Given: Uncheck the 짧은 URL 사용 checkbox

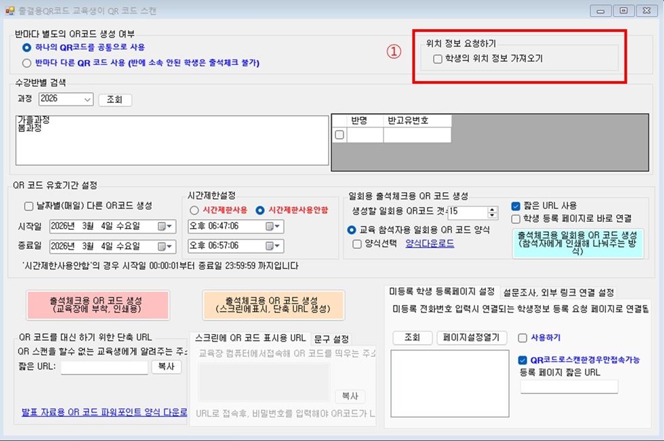Looking at the screenshot, I should point(516,206).
